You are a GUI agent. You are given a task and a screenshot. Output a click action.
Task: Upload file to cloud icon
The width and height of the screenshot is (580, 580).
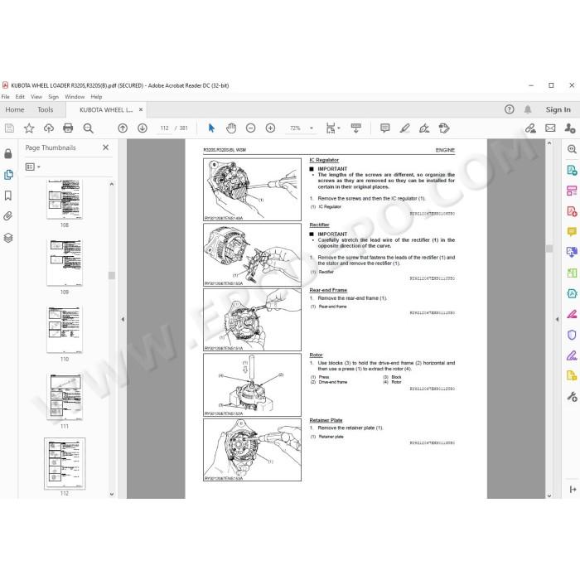[49, 128]
